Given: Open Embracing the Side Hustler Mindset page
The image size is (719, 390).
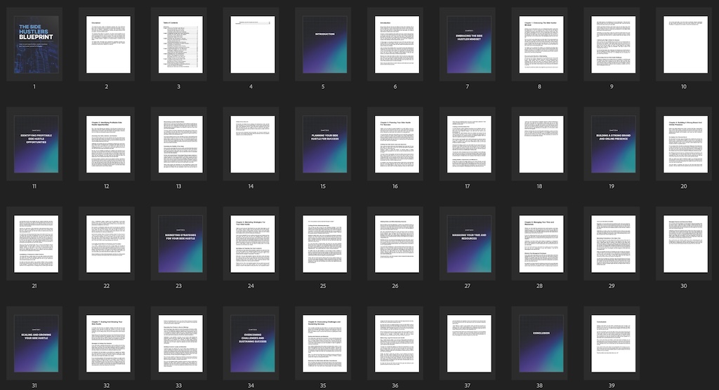Looking at the screenshot, I should (x=469, y=44).
